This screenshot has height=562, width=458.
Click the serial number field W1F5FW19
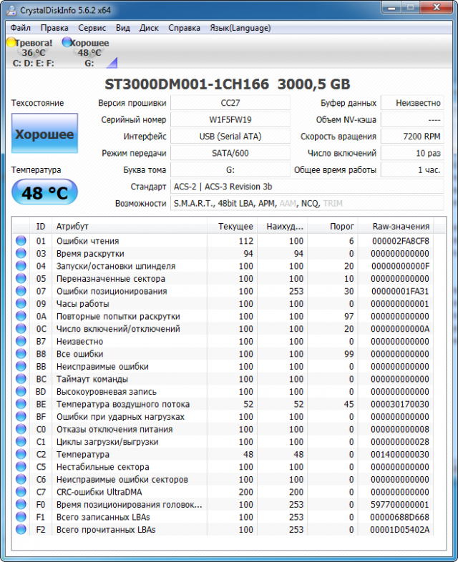click(230, 119)
